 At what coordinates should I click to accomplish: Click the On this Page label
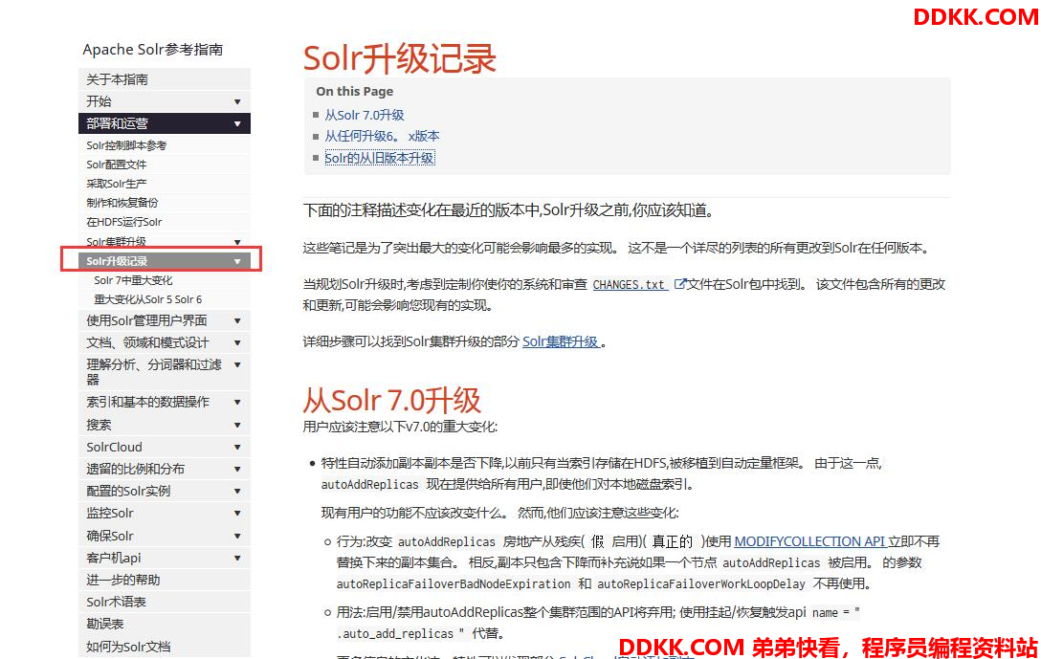(x=355, y=92)
